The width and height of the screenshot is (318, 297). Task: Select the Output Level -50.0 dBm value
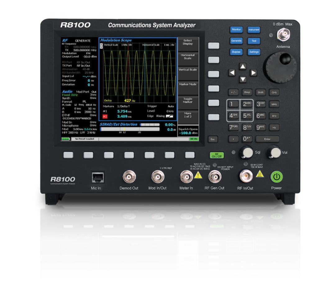[90, 57]
